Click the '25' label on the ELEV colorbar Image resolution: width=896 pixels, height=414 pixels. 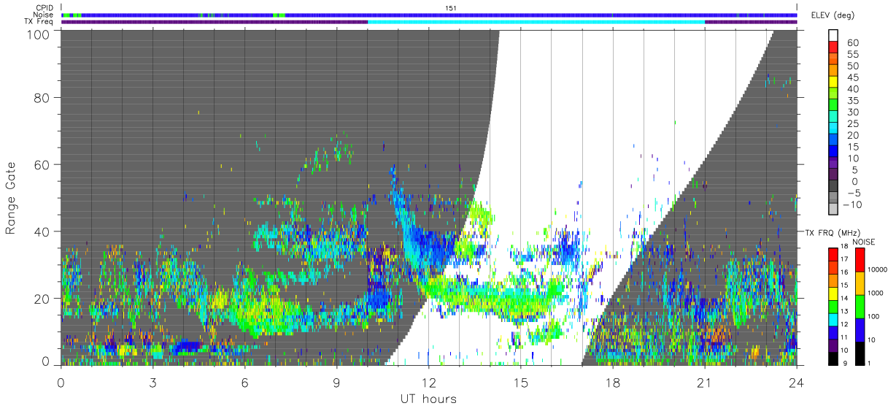click(x=853, y=123)
